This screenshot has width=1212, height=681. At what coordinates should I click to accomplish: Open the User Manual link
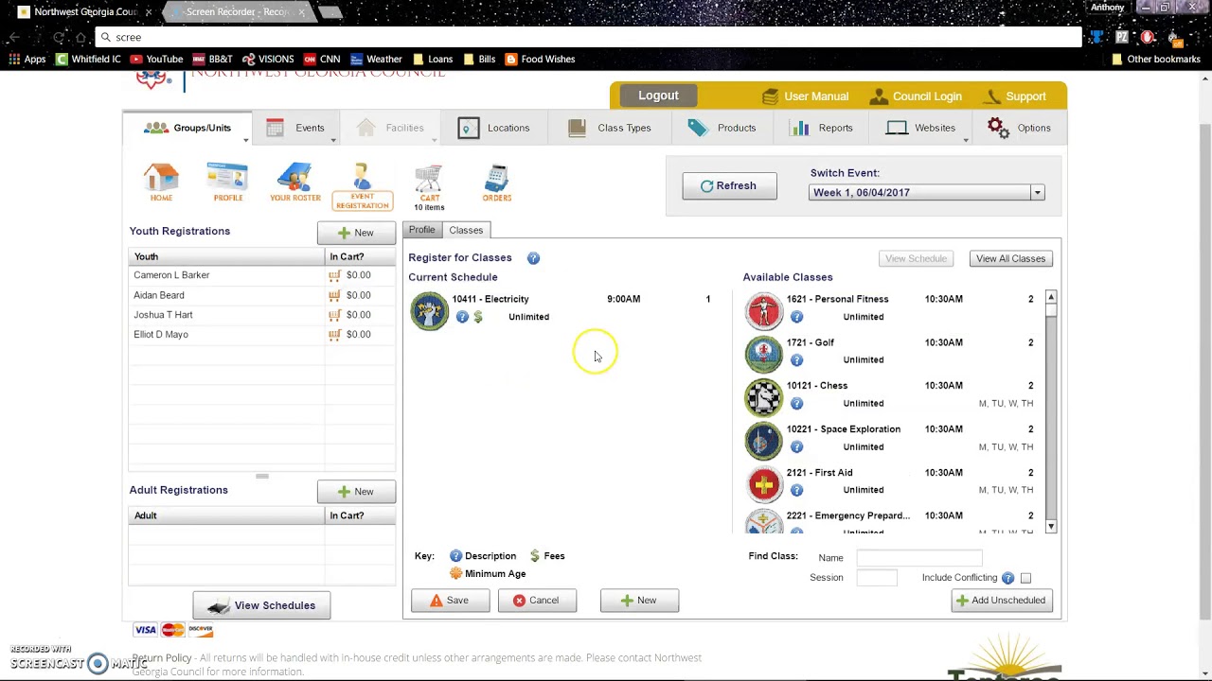pyautogui.click(x=805, y=96)
